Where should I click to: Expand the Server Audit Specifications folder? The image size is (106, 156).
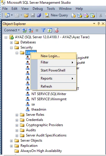(17, 136)
